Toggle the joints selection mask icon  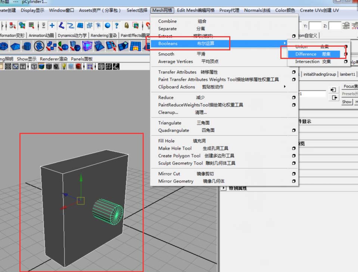click(62, 25)
